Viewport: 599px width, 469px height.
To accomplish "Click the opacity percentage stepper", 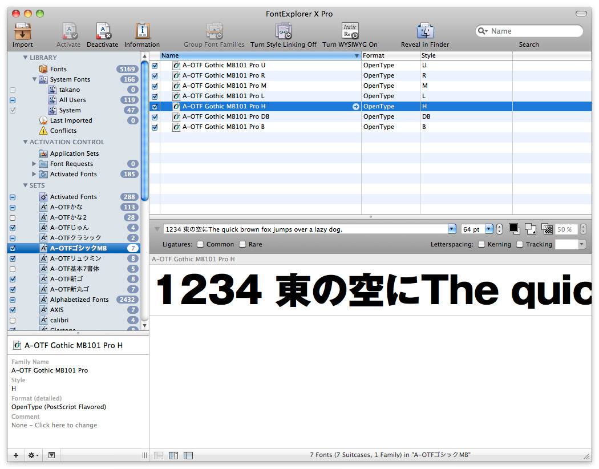I will coord(582,229).
